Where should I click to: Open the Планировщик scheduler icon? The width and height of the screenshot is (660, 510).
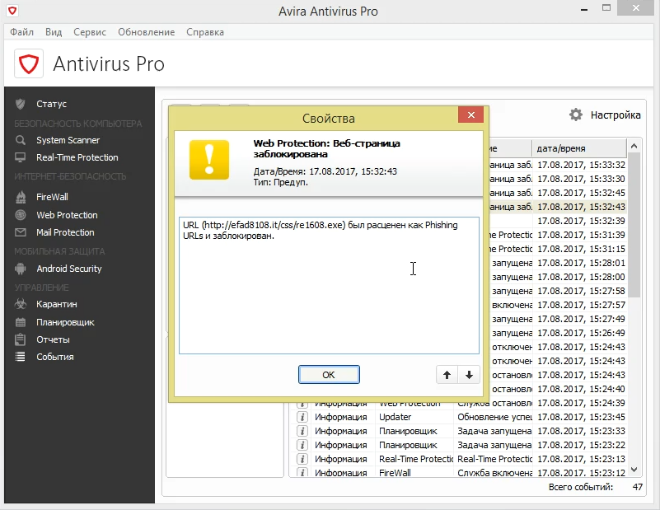coord(21,322)
